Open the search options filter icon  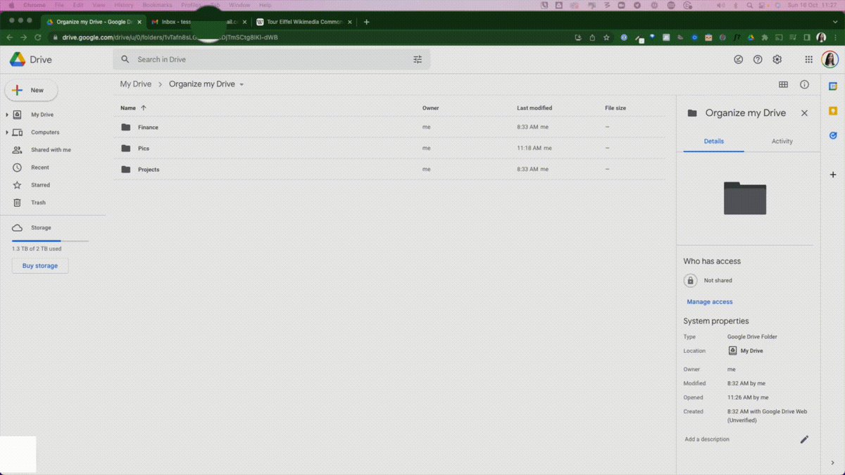pos(418,60)
